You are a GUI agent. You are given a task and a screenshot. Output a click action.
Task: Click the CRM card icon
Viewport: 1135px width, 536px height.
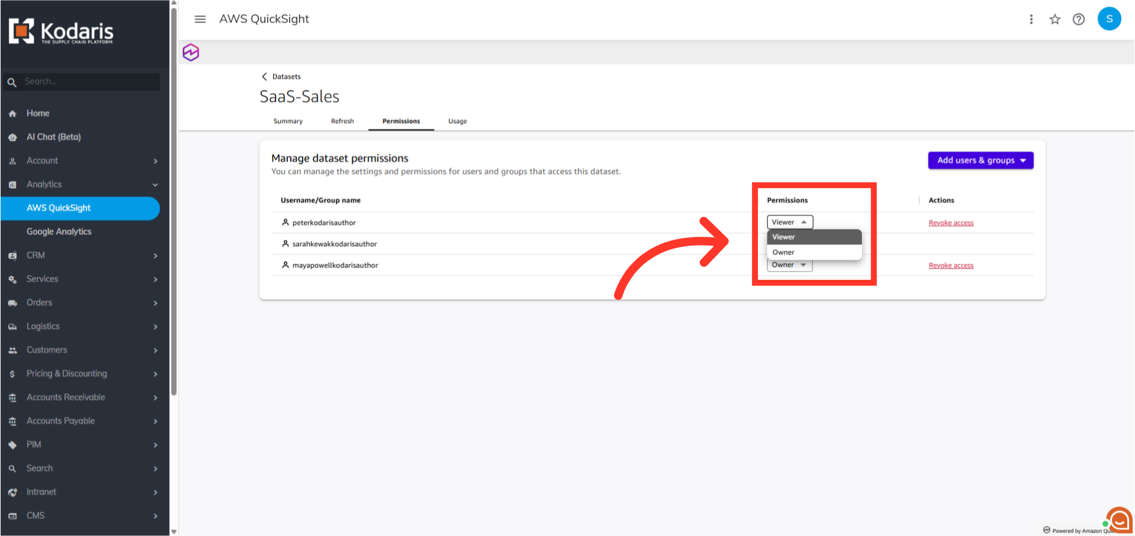(x=12, y=256)
